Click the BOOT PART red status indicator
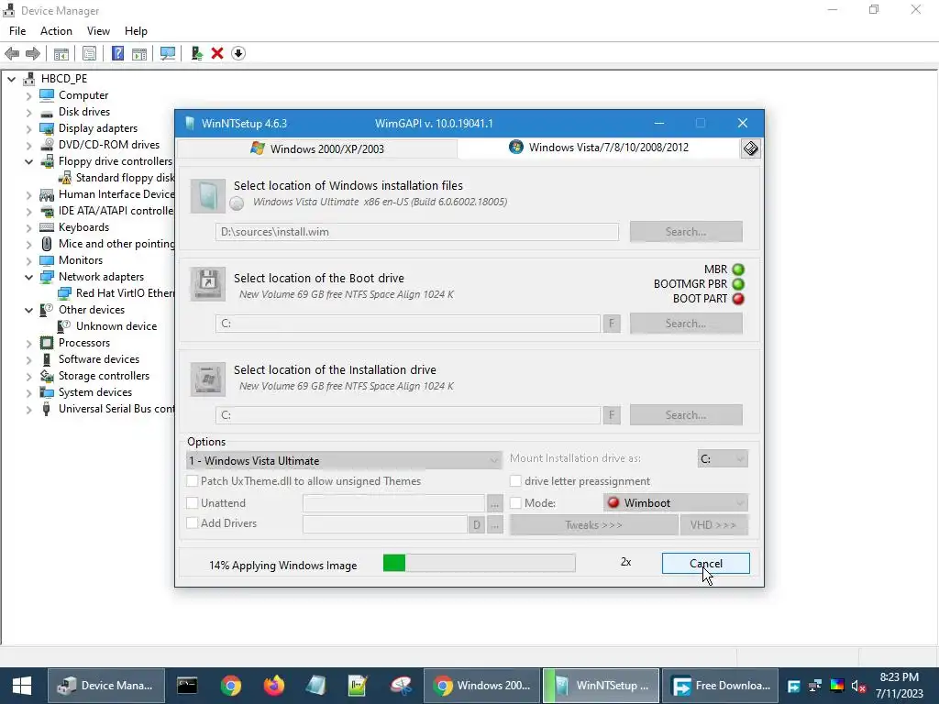Screen dimensions: 939x704 click(738, 298)
